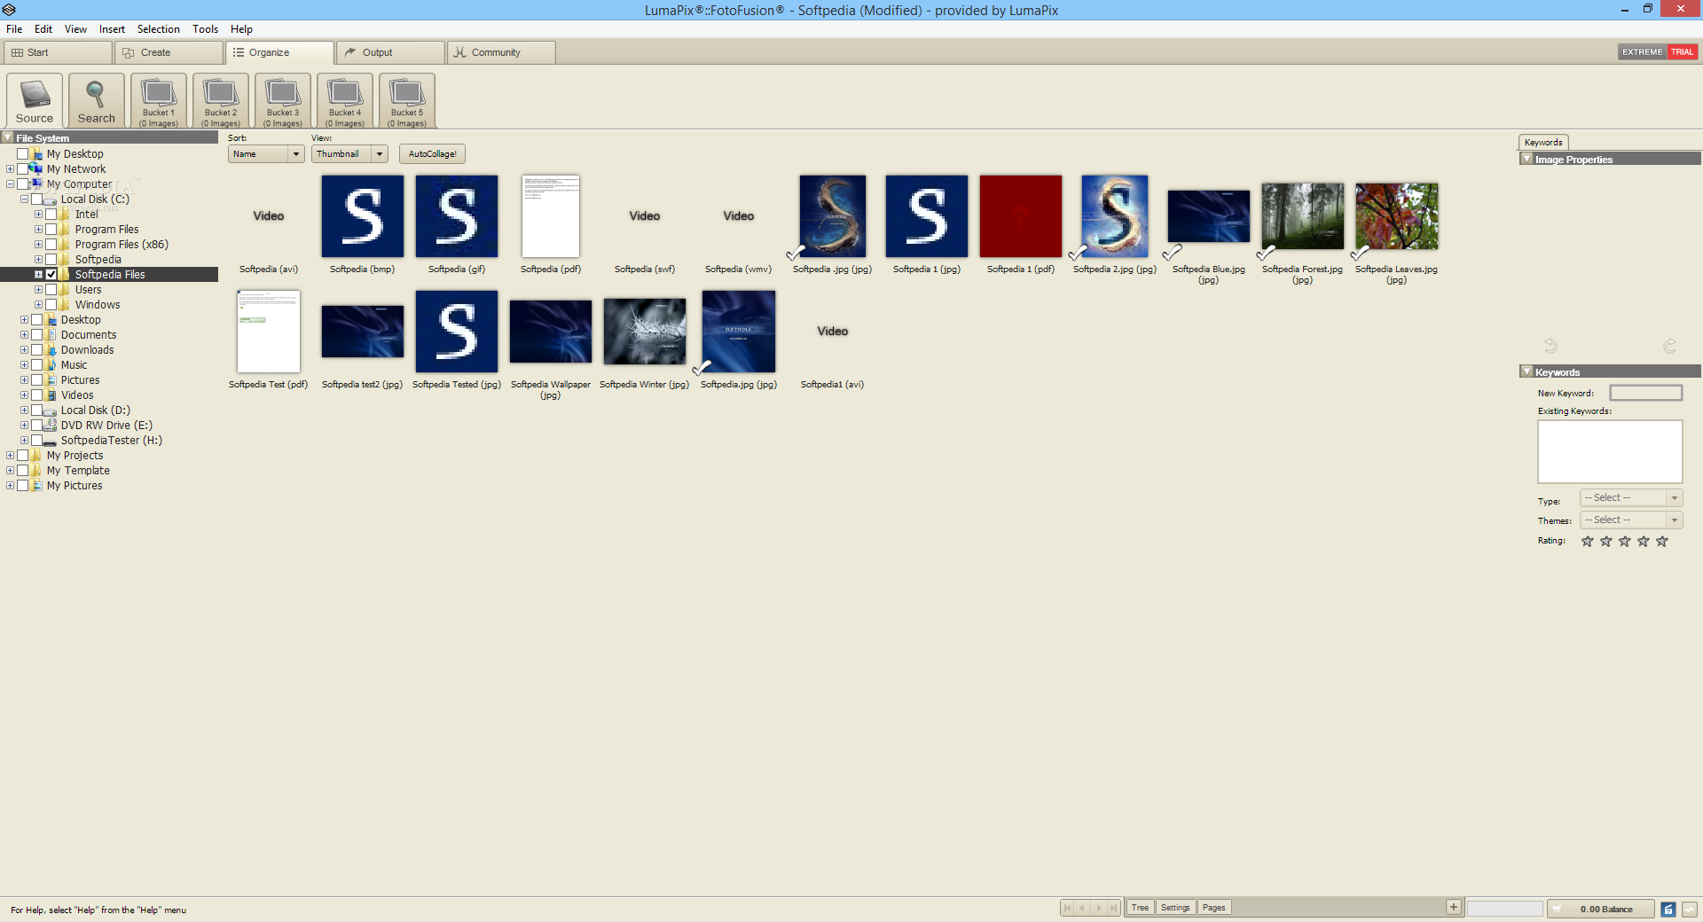Click the EXTREME TRIAL badge
Screen dimensions: 1703x922
[x=1657, y=52]
